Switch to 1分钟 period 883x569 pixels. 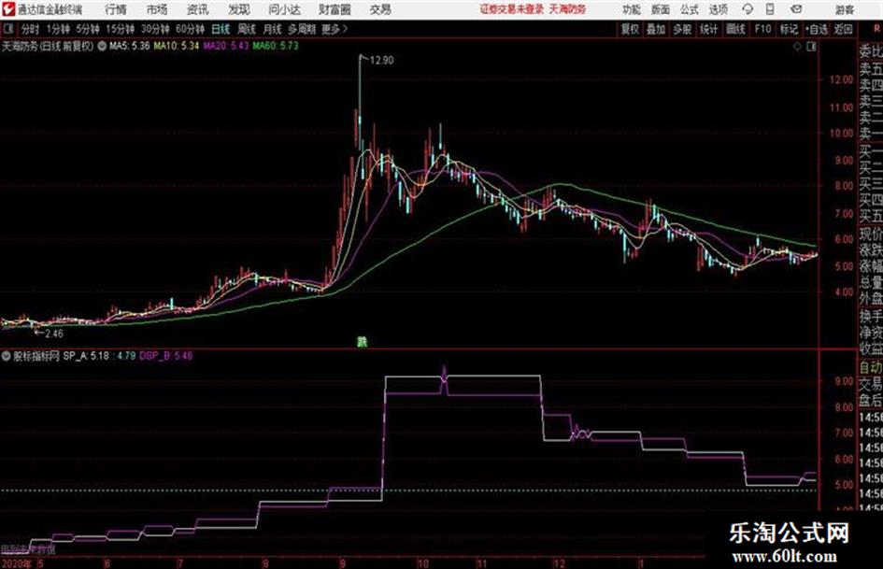tap(57, 29)
